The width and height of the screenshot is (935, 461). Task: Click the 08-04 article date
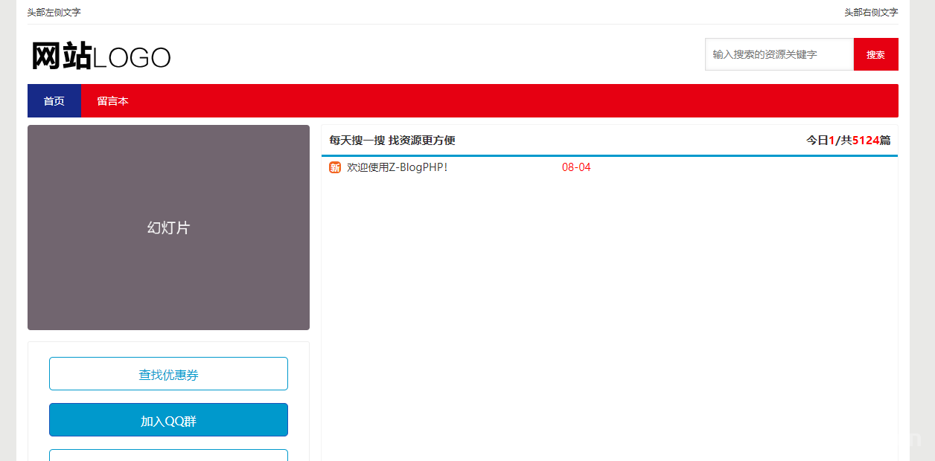576,167
